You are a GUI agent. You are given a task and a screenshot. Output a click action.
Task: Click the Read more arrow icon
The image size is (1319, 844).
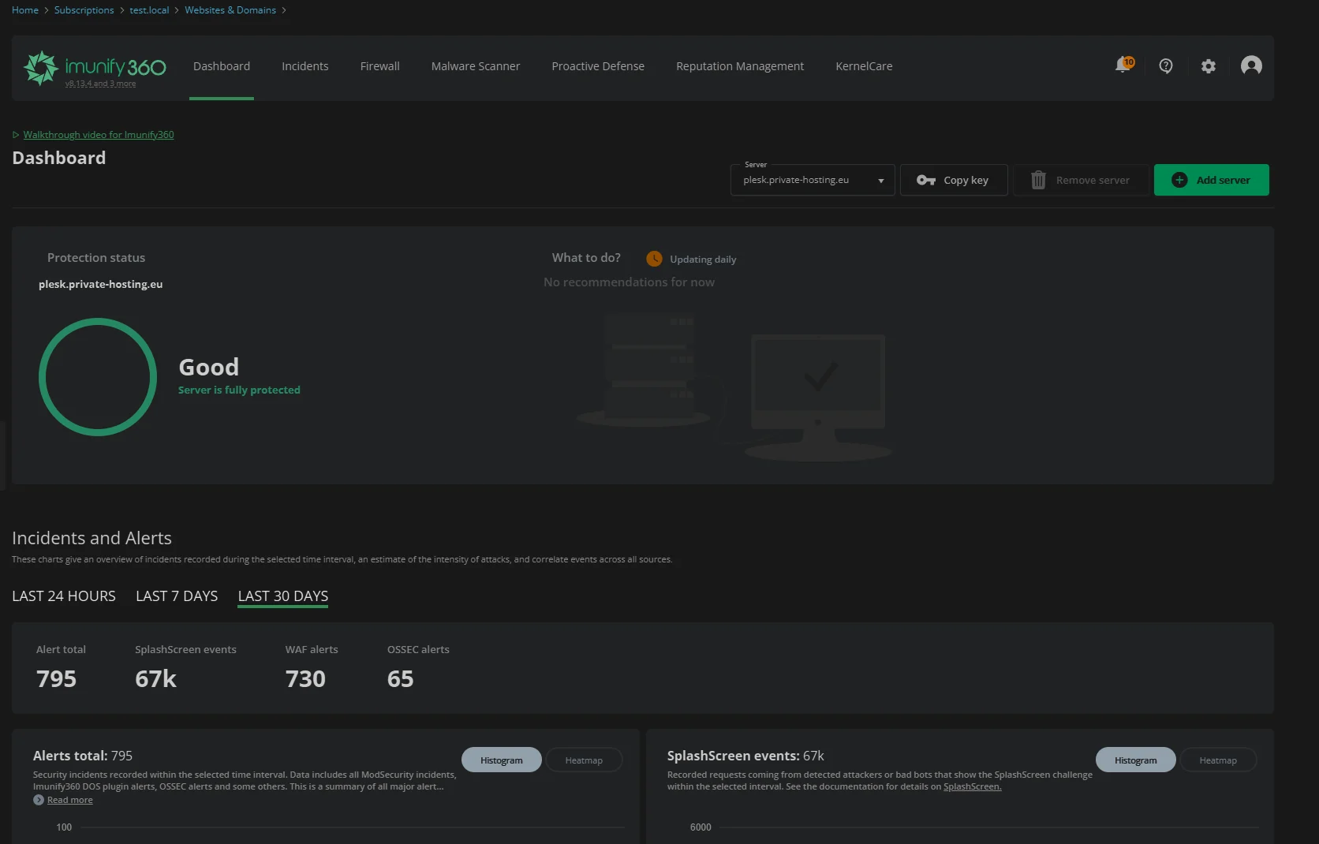pyautogui.click(x=39, y=800)
